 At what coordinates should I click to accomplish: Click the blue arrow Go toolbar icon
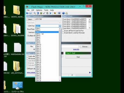(x=50, y=13)
